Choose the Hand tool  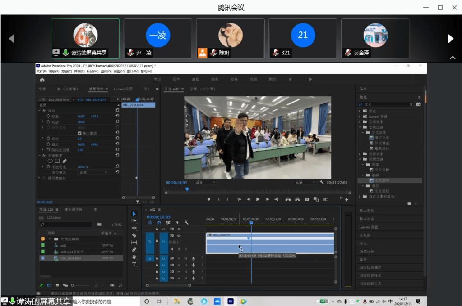(x=134, y=257)
